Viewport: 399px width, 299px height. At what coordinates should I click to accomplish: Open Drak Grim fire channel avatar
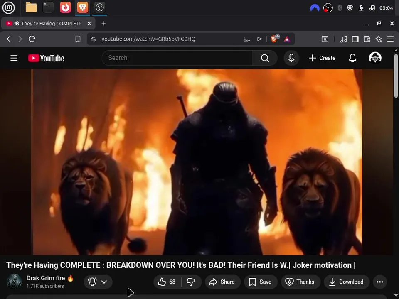click(14, 282)
